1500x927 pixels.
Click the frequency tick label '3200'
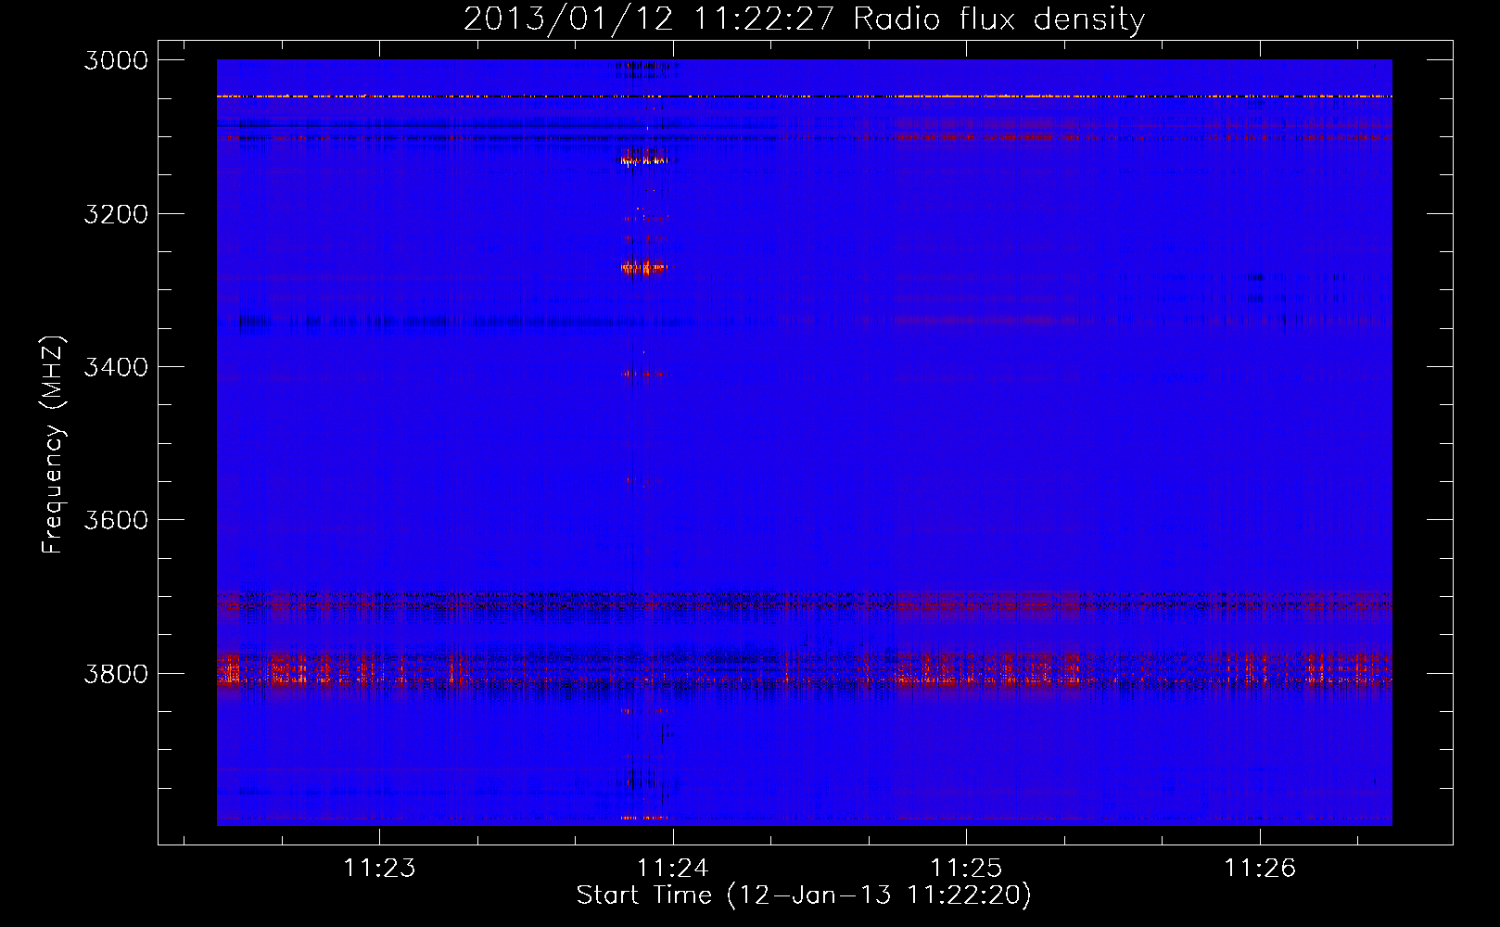click(116, 214)
